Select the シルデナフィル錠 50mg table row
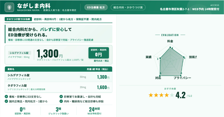The image size is (224, 117). pyautogui.click(x=59, y=77)
